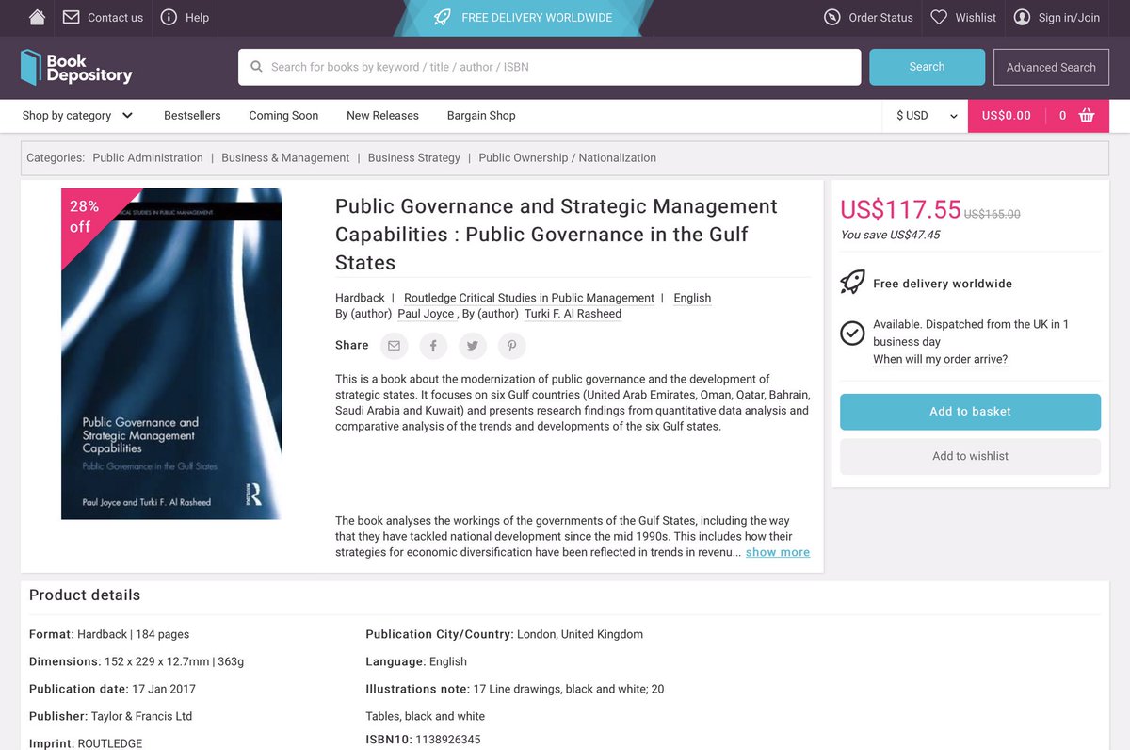Pin the book using the Pinterest icon
This screenshot has width=1130, height=750.
click(511, 346)
